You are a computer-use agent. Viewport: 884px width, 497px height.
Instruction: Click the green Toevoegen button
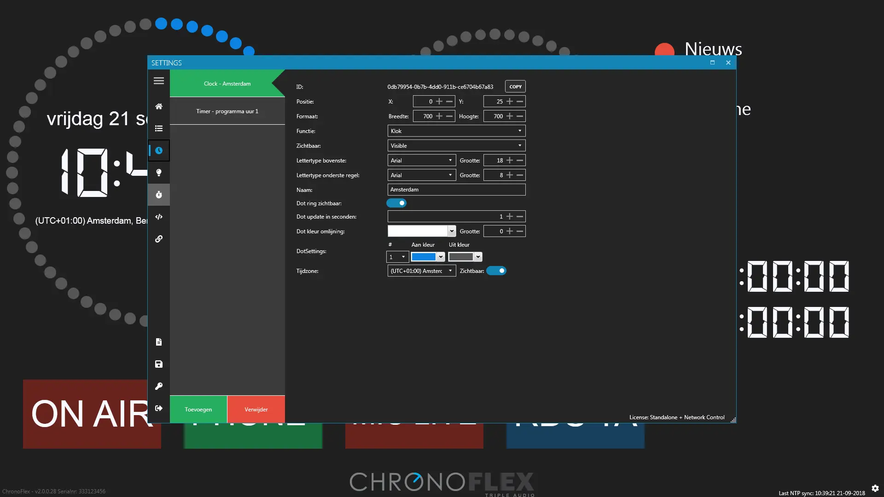pyautogui.click(x=198, y=409)
